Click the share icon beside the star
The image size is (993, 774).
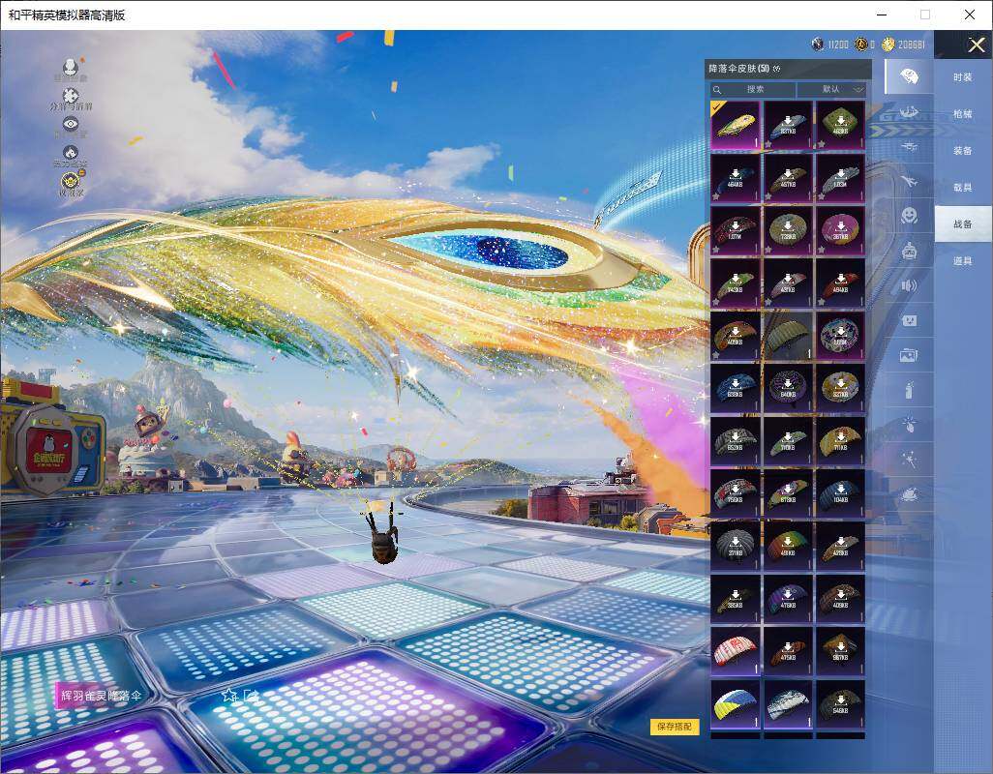pos(251,696)
